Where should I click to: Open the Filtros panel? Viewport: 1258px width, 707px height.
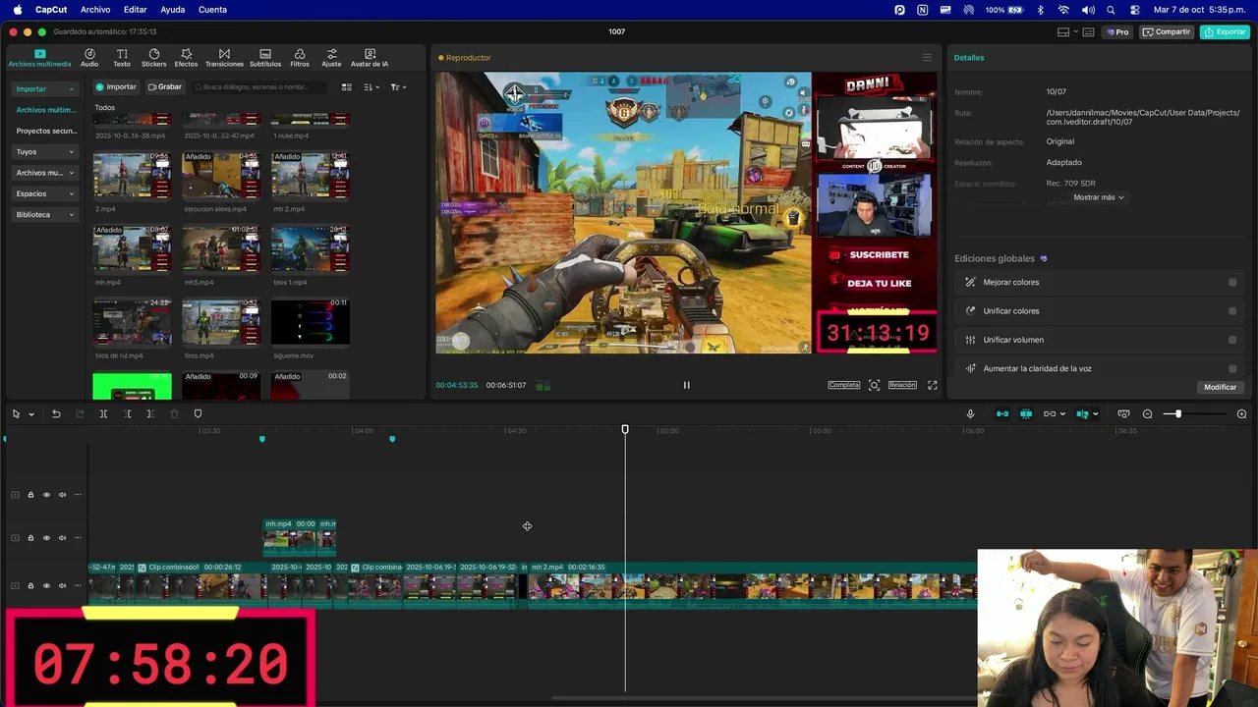click(x=300, y=58)
